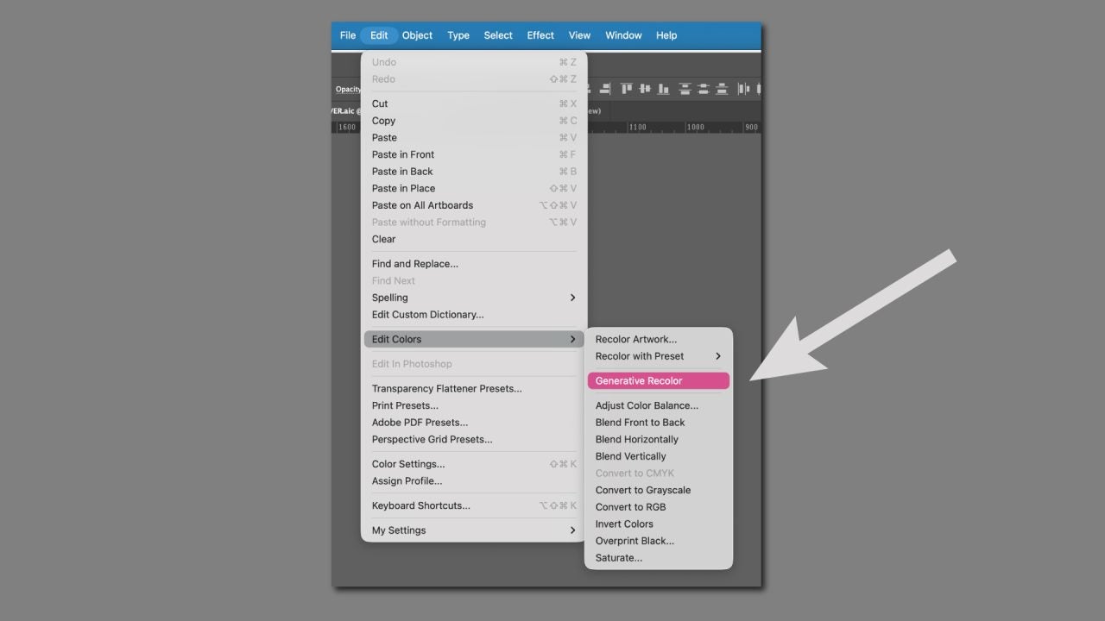Select Invert Colors
The height and width of the screenshot is (621, 1105).
coord(659,524)
